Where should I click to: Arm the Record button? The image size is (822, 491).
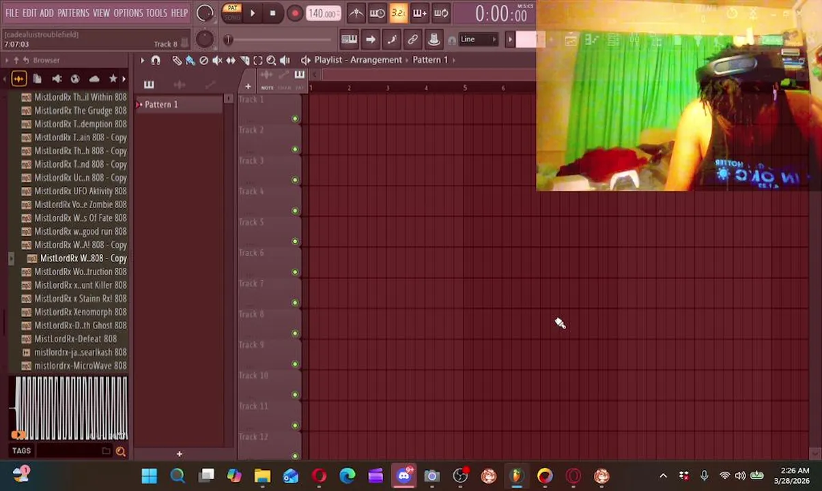[294, 13]
